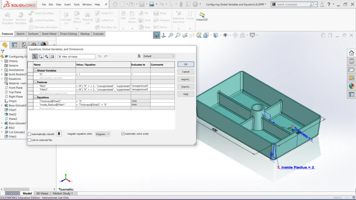
Task: Open Angular equation units Degrees dropdown
Action: (103, 134)
